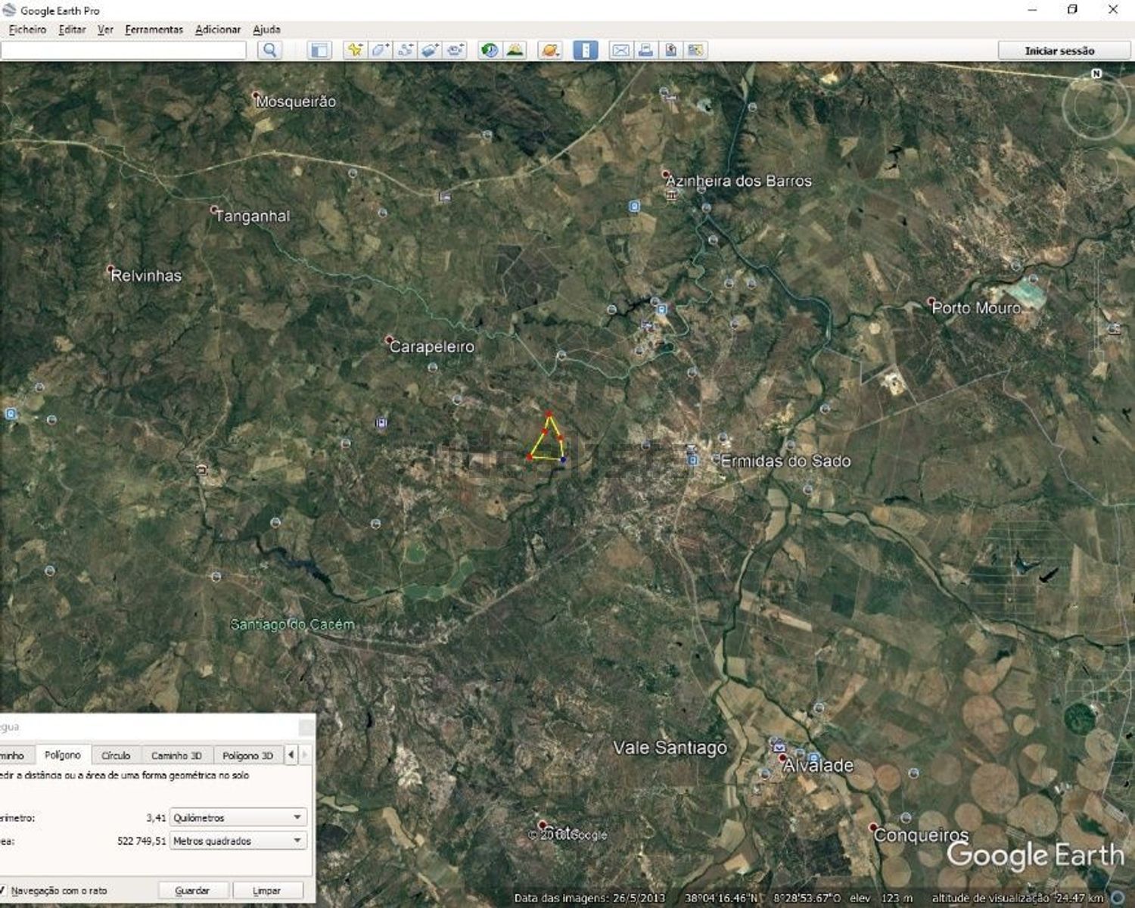Screen dimensions: 1135x908
Task: Click the email envelope icon
Action: click(620, 51)
